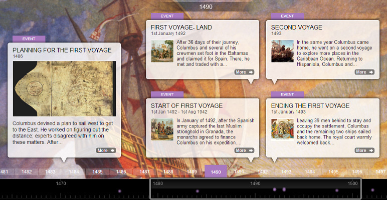The width and height of the screenshot is (387, 200).
Task: Click the date '1st Jan 1492 - 1st Aug 1942'
Action: (179, 112)
